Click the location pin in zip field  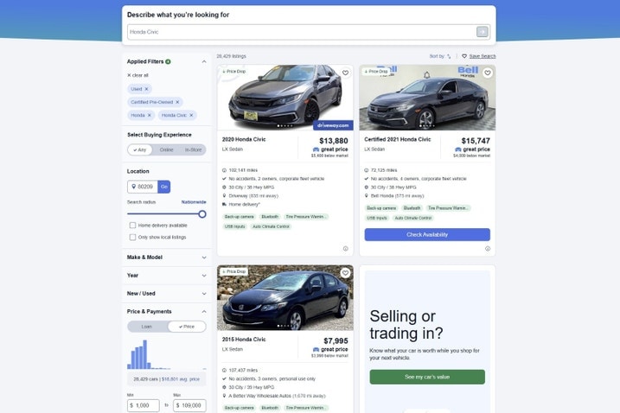[x=134, y=187]
